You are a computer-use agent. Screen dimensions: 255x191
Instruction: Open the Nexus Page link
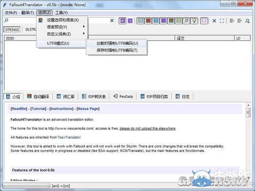(x=88, y=108)
